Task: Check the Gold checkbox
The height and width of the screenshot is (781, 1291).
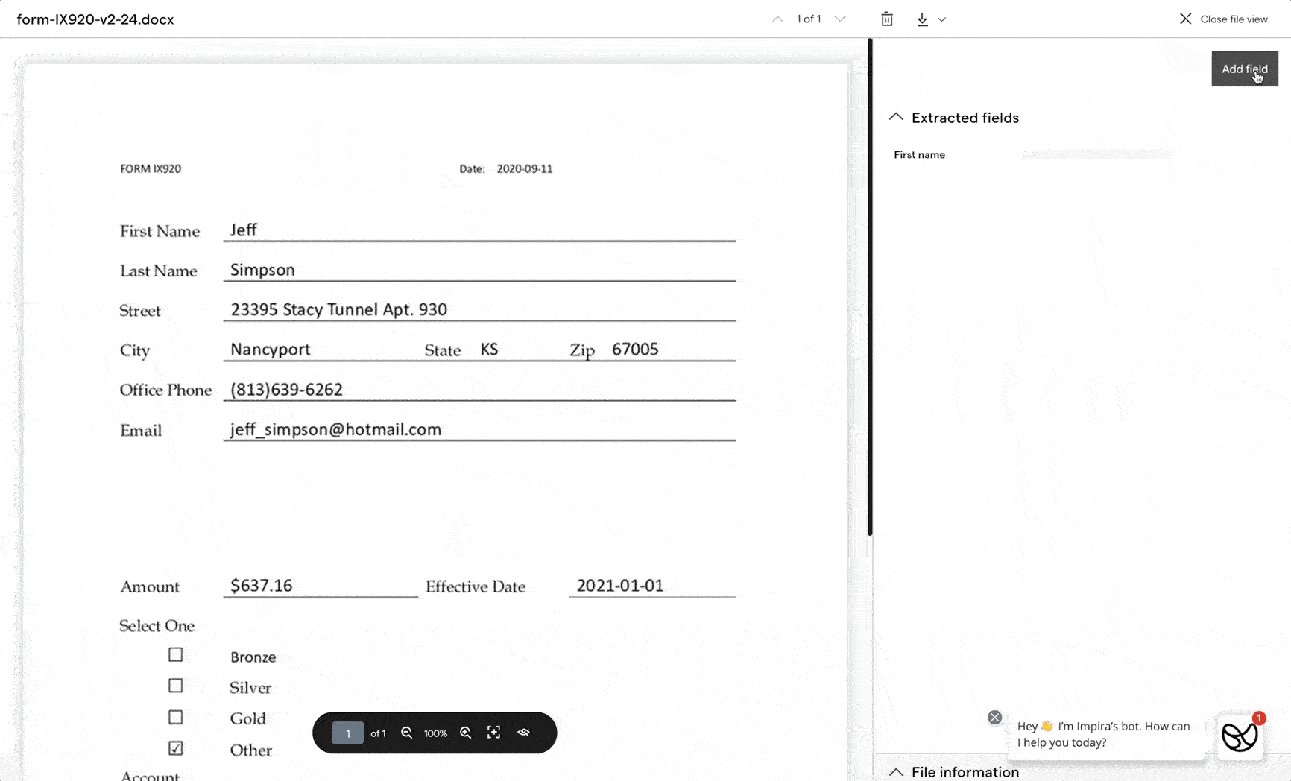Action: pyautogui.click(x=175, y=717)
